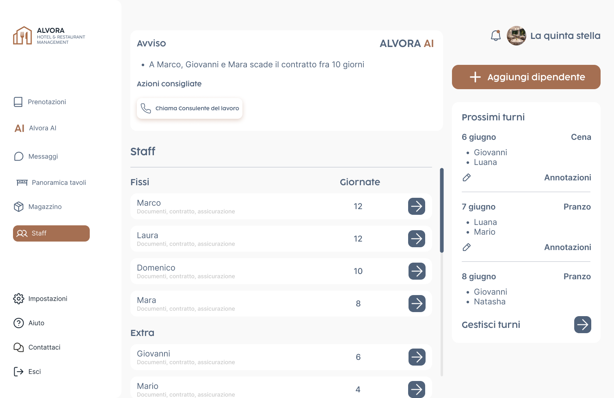The image size is (614, 398).
Task: Open Panoramica tavoli page
Action: (58, 182)
